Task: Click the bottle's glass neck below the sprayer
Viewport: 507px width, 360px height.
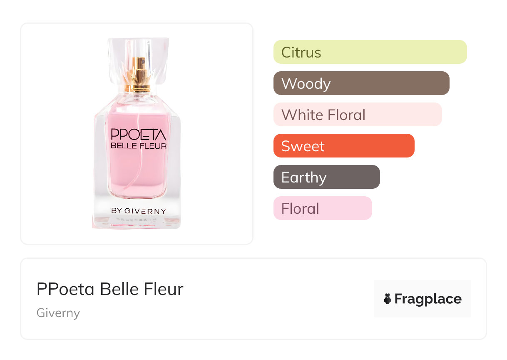Action: [139, 97]
